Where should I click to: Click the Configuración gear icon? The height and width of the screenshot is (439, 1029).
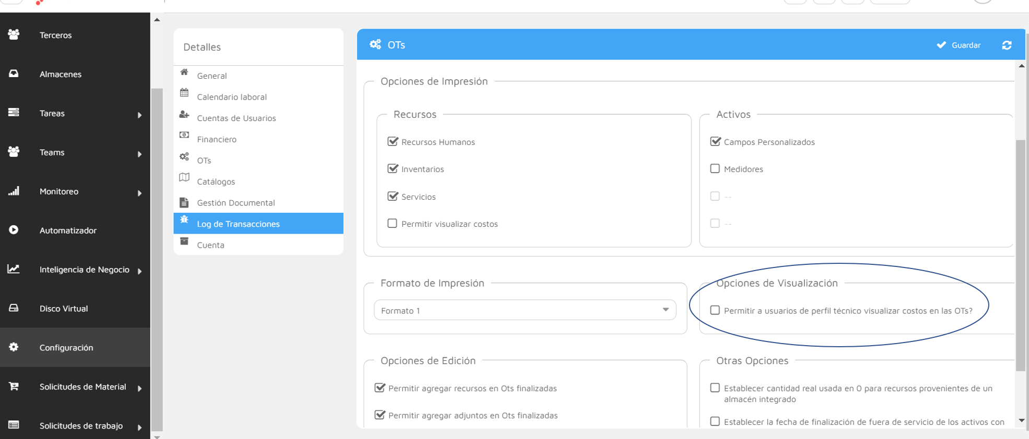[x=14, y=347]
